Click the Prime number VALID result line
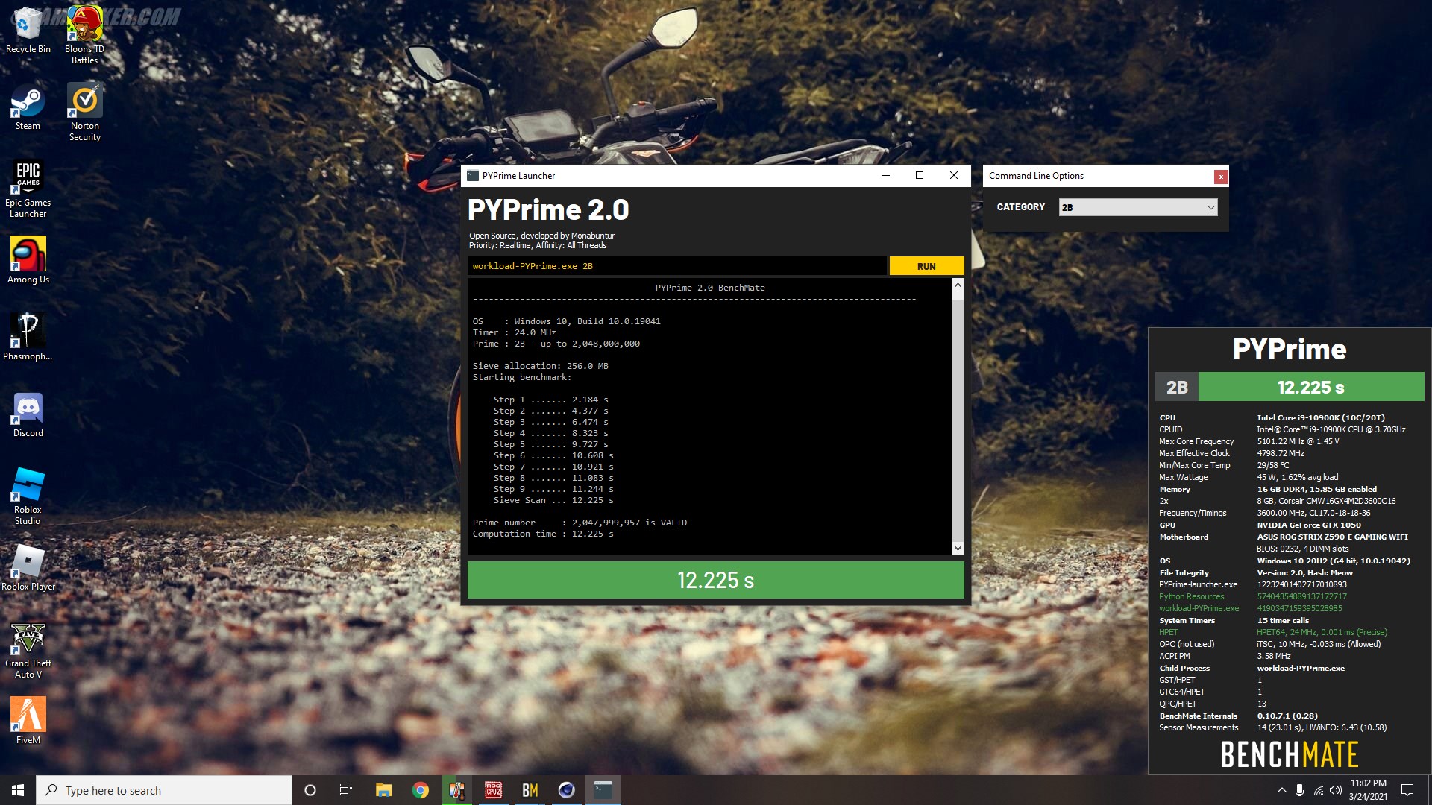The width and height of the screenshot is (1432, 805). point(580,523)
